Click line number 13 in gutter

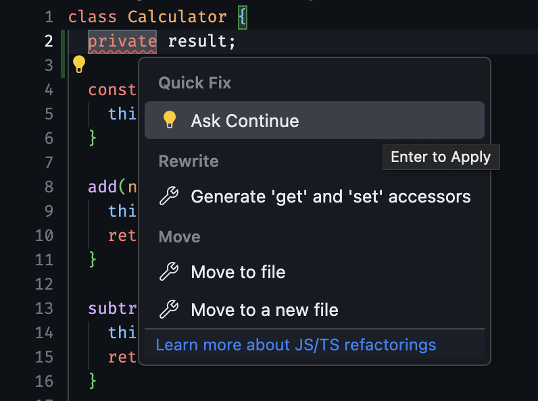[43, 309]
